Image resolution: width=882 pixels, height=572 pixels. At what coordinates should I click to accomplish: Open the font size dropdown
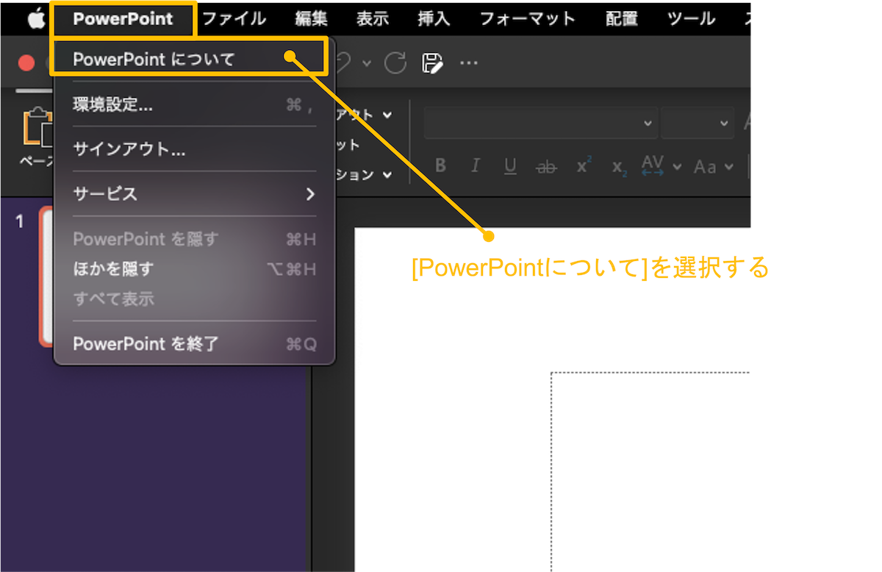point(697,124)
